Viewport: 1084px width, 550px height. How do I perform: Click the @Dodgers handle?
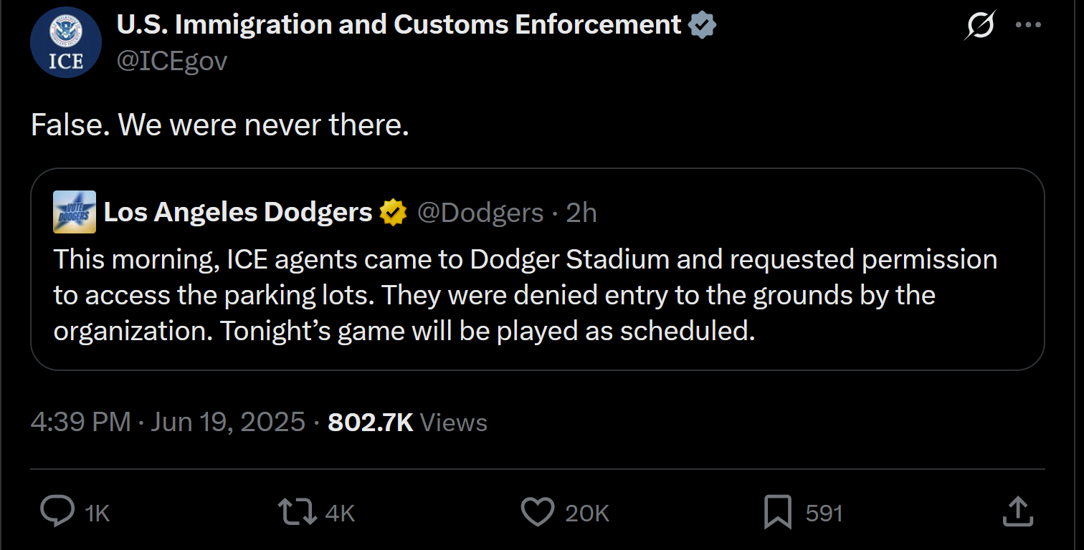[480, 213]
